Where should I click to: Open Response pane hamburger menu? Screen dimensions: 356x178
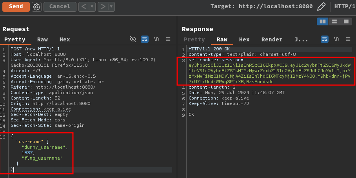pyautogui.click(x=348, y=39)
